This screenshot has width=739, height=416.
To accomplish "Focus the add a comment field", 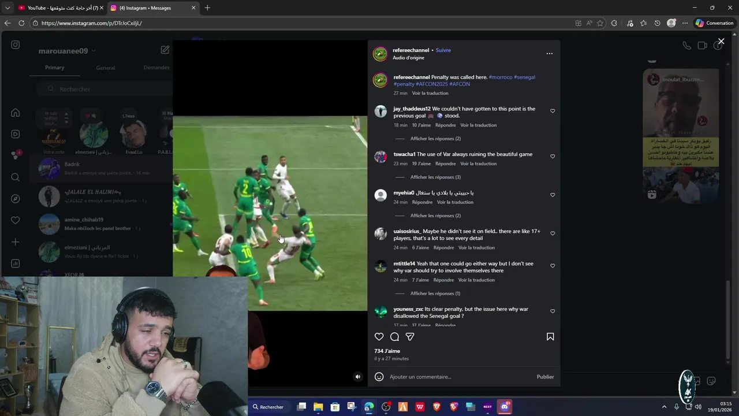I will pos(459,377).
